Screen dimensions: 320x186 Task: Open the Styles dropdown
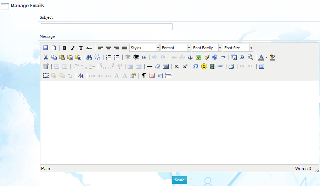(x=145, y=48)
